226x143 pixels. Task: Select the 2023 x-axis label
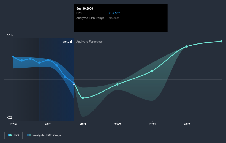(152, 125)
